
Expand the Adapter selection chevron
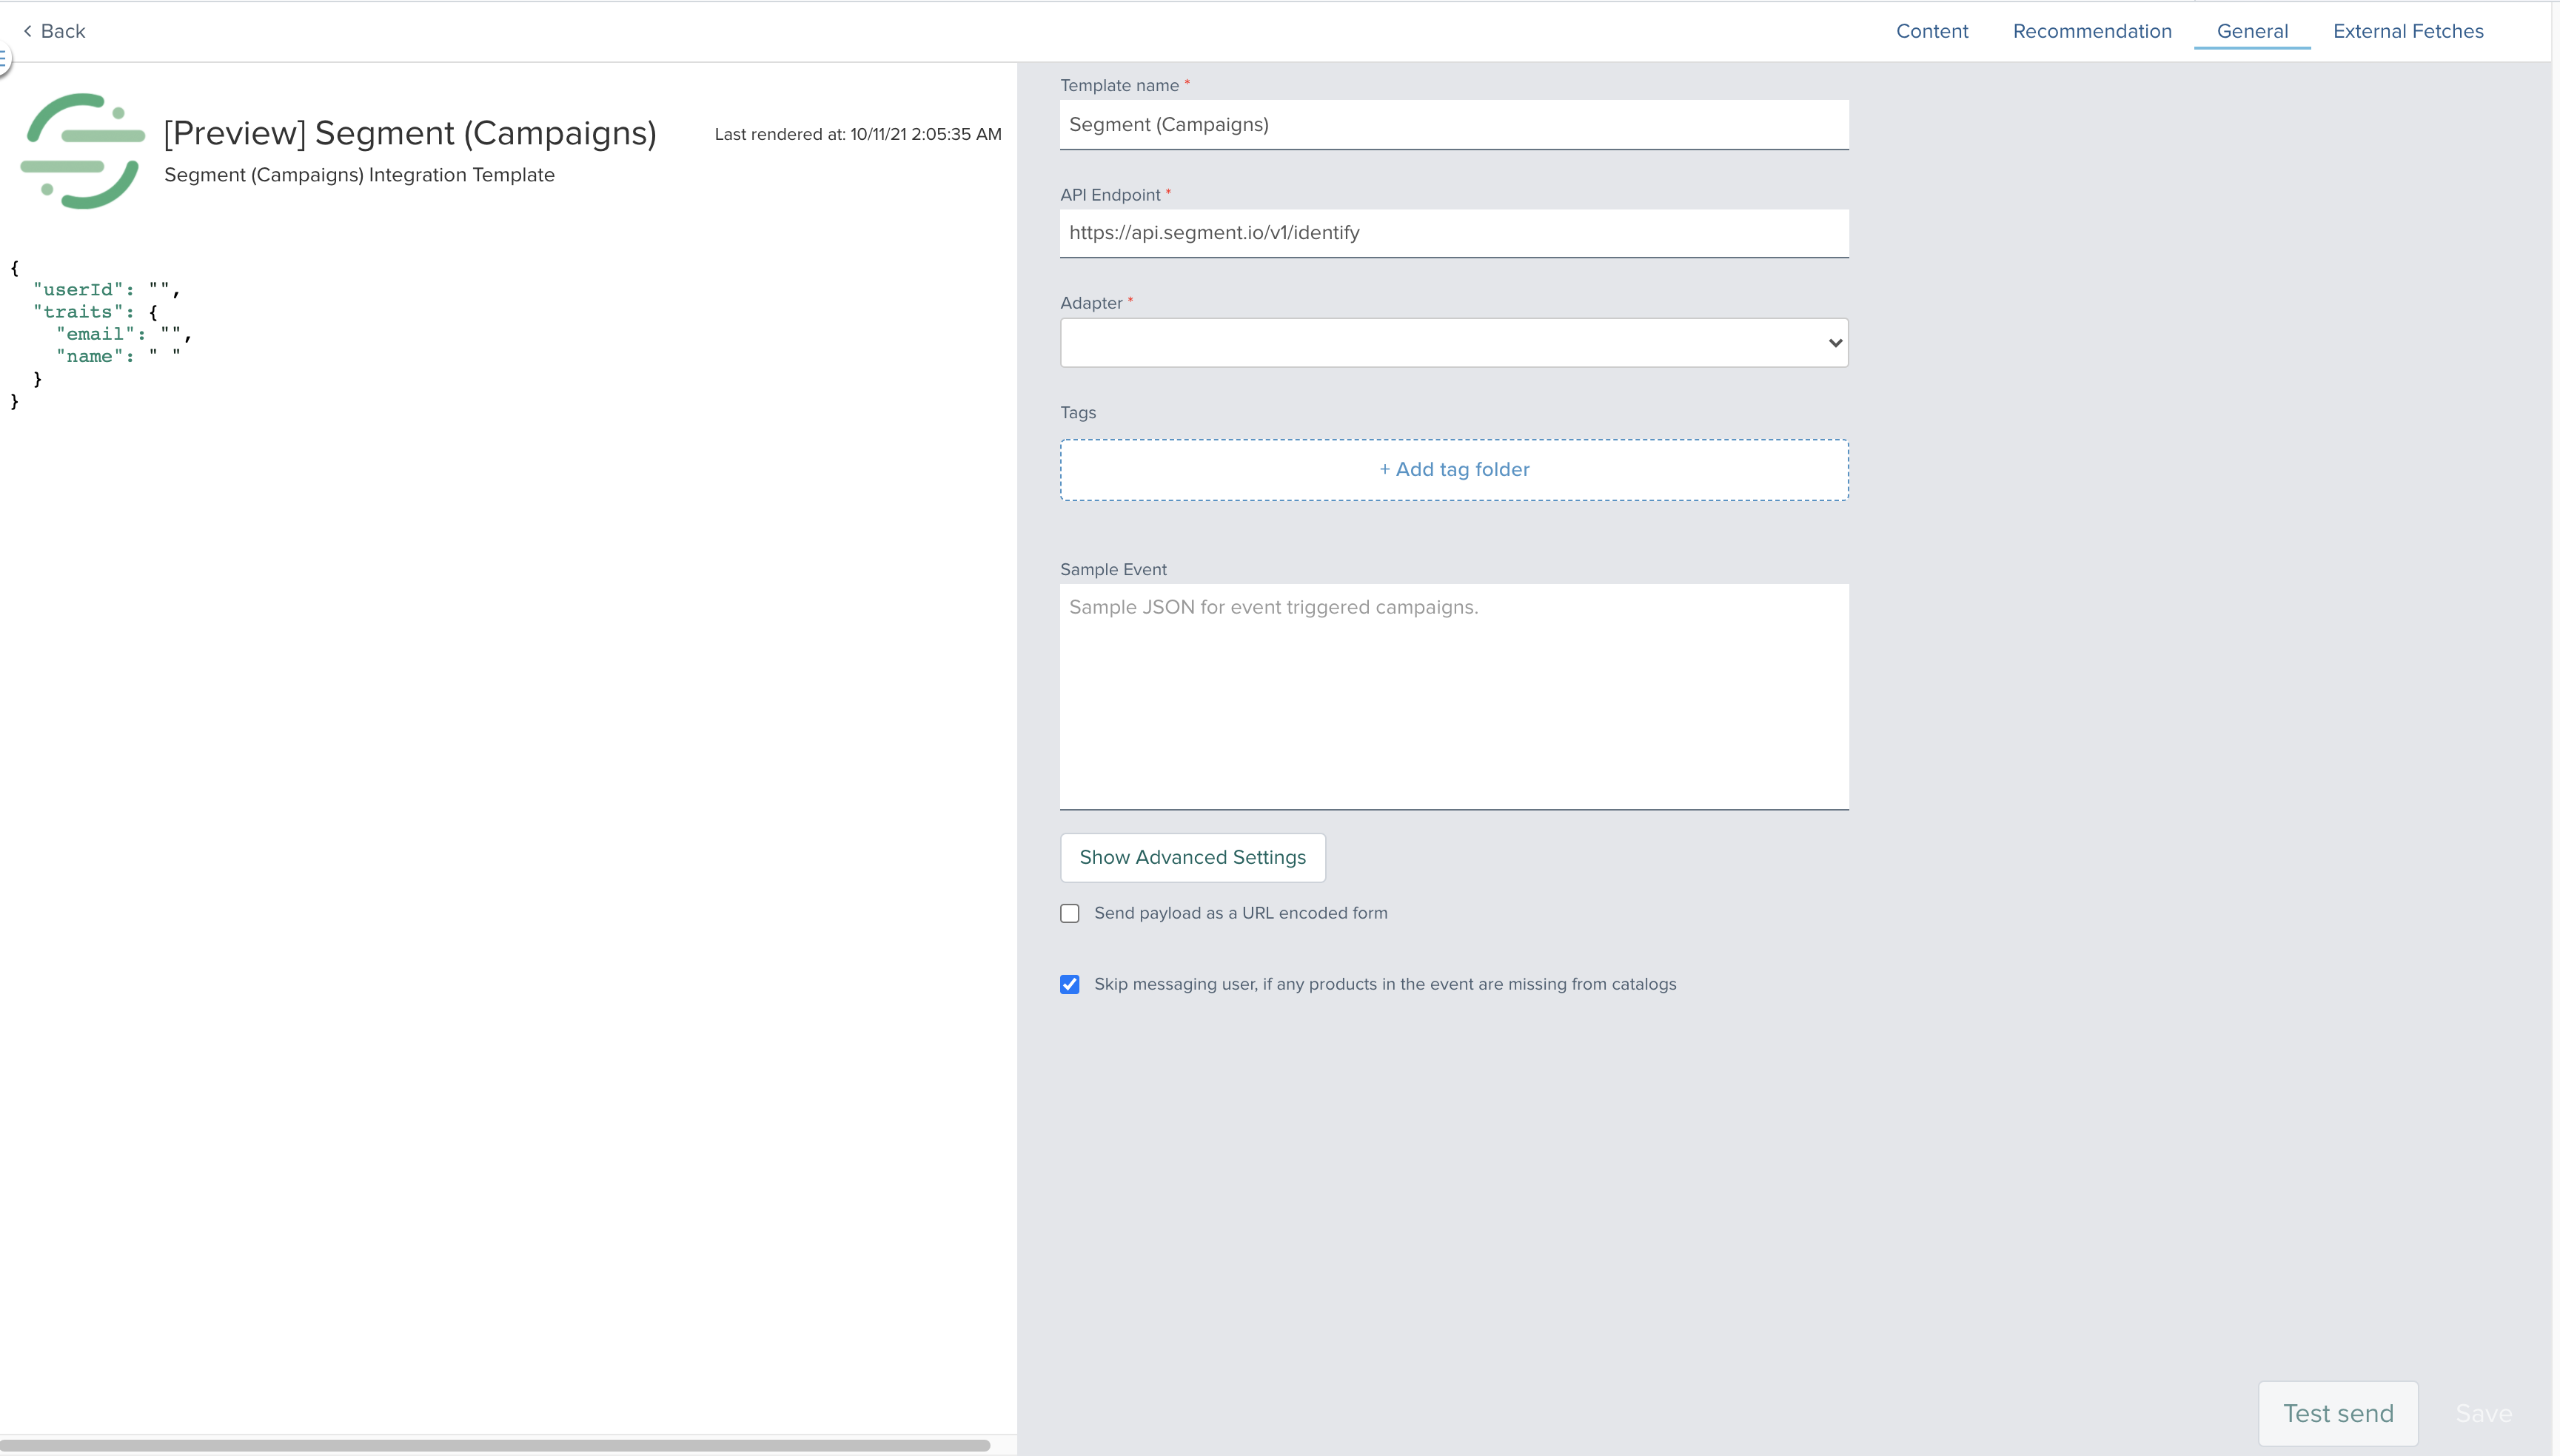(x=1833, y=342)
